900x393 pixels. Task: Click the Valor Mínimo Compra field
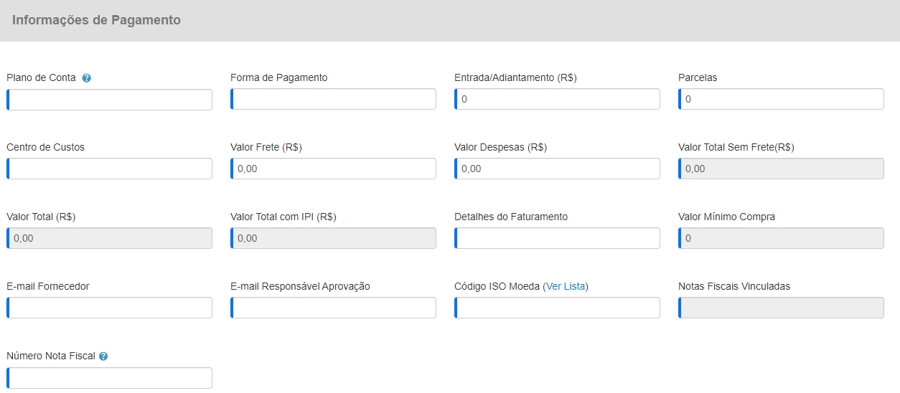point(782,239)
